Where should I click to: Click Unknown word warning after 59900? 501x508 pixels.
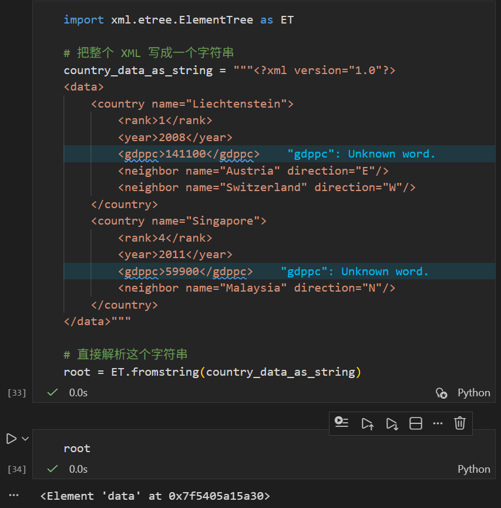[x=354, y=272]
